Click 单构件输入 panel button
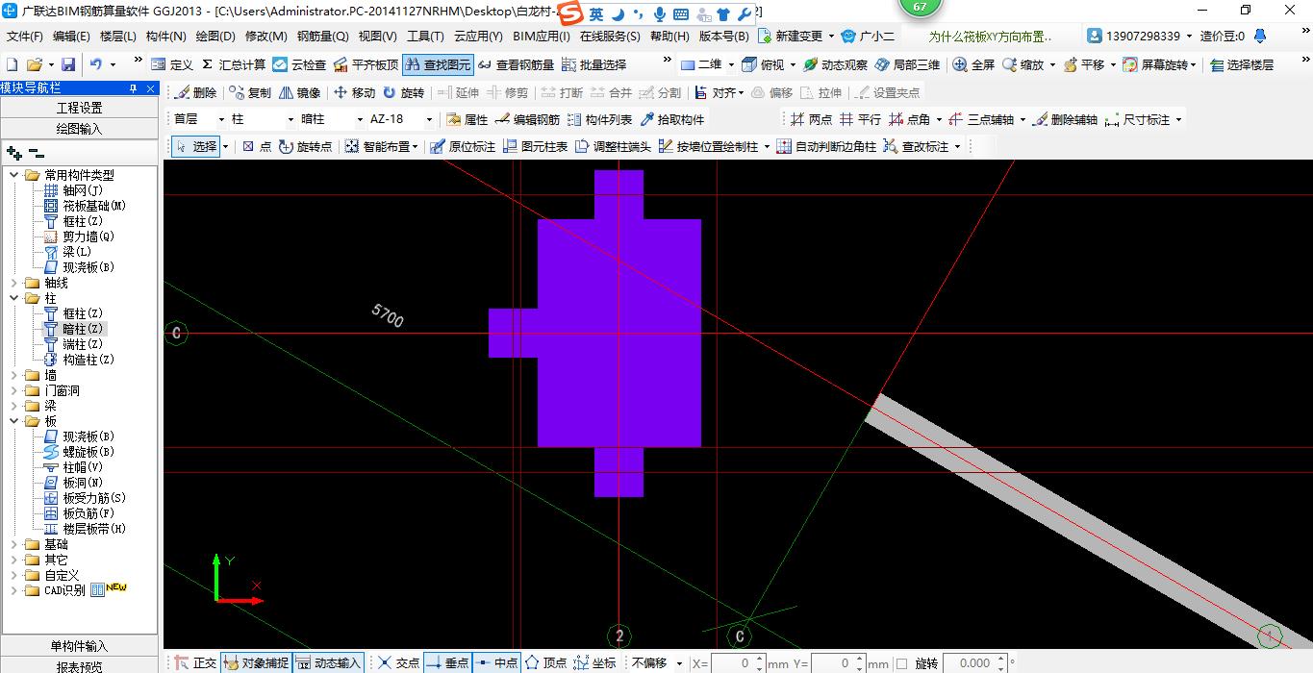The image size is (1313, 673). click(79, 646)
